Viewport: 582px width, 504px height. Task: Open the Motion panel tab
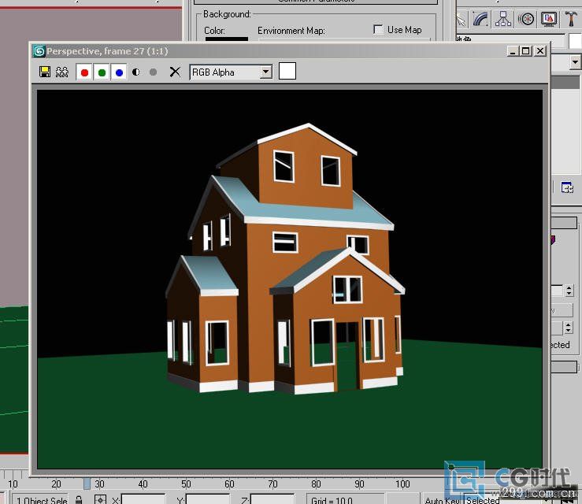coord(526,19)
